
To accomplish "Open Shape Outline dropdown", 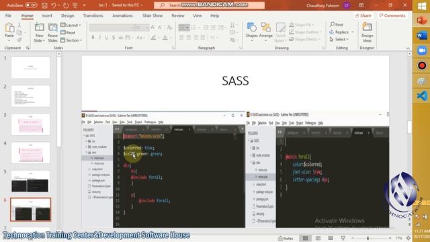I will [305, 32].
